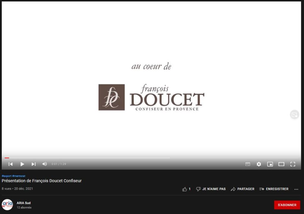Play the video
Image resolution: width=304 pixels, height=214 pixels.
[x=22, y=164]
